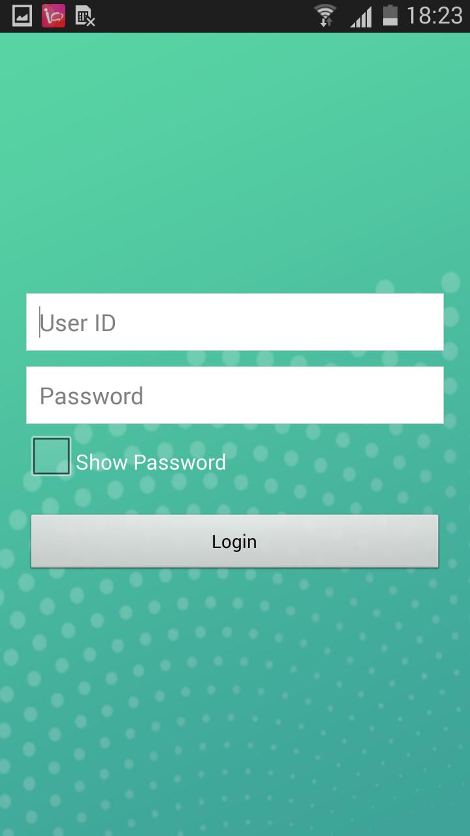Tap the mobile signal strength bars
This screenshot has height=836, width=470.
tap(361, 16)
